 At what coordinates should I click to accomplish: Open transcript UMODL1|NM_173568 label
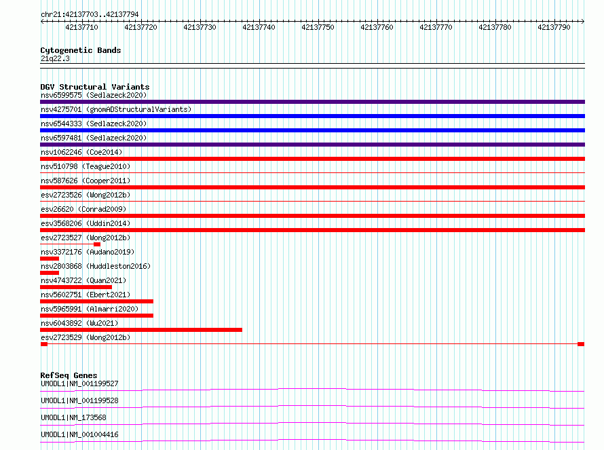(x=73, y=417)
